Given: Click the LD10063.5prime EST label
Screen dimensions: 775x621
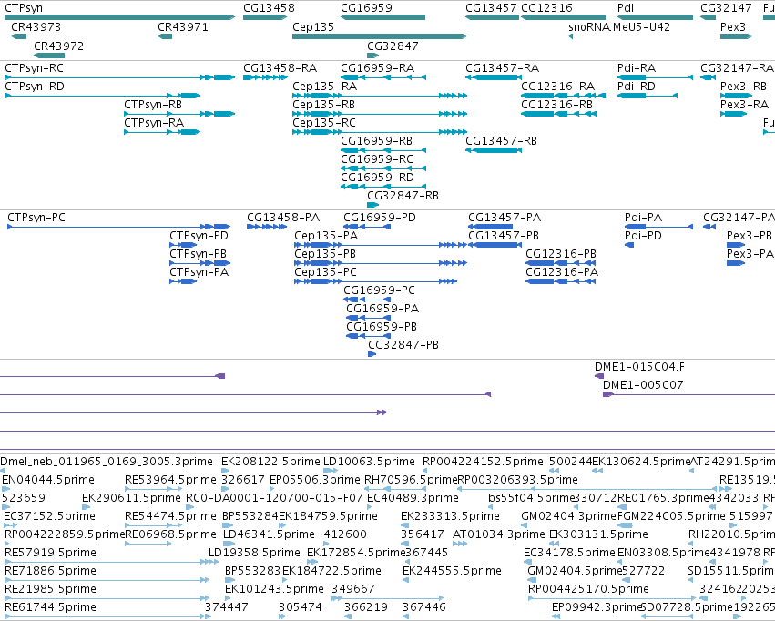Looking at the screenshot, I should [369, 462].
